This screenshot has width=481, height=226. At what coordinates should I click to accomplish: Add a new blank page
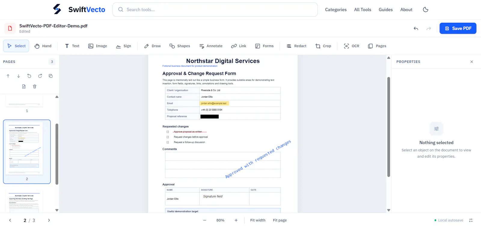point(24,87)
